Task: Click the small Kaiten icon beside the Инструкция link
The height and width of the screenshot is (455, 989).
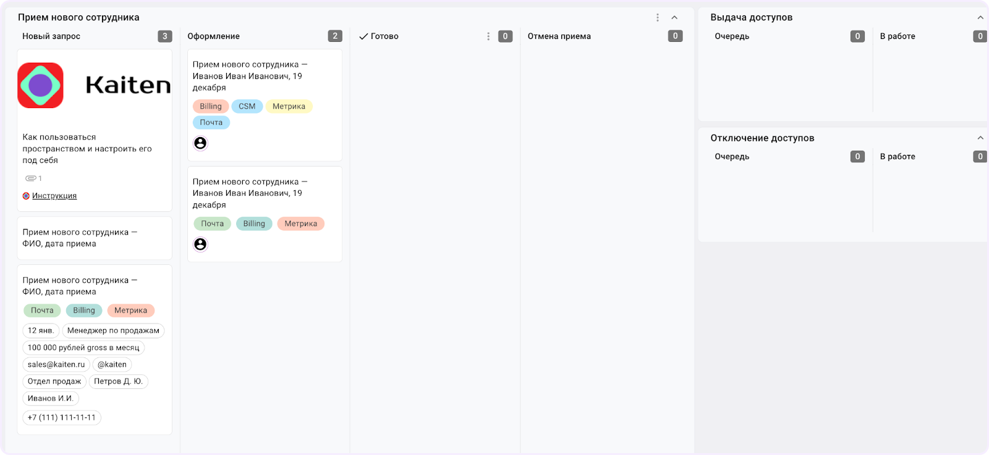Action: coord(26,196)
